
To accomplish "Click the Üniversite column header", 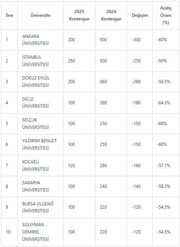I will point(40,15).
